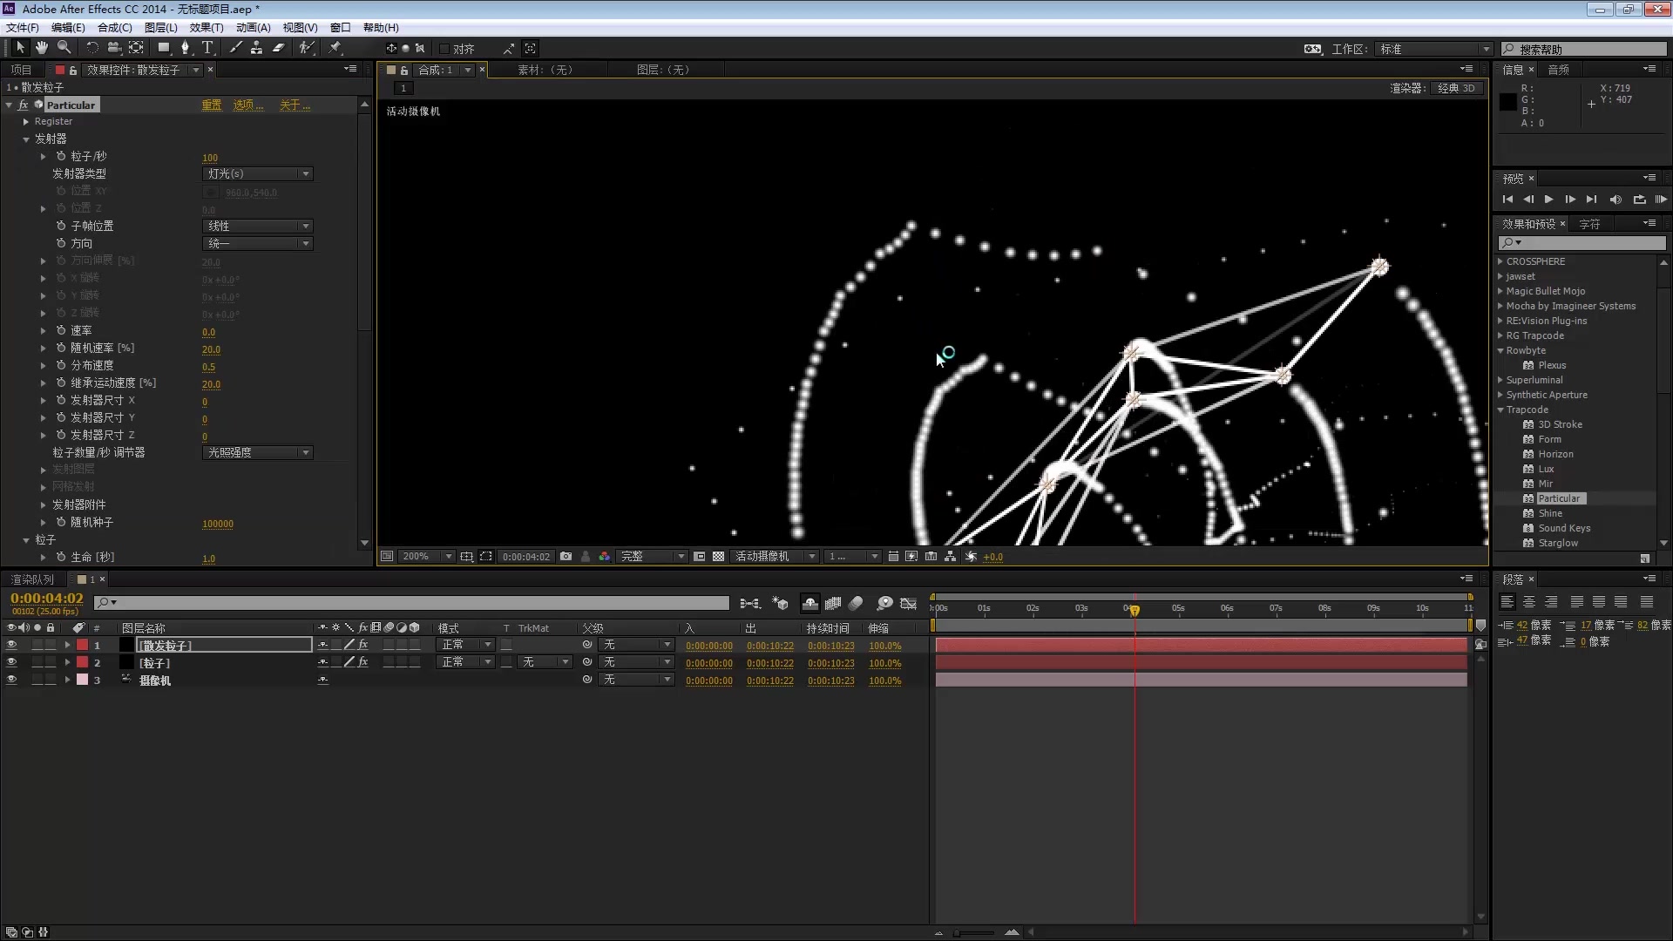Open the 发射器类型 dropdown
1673x941 pixels.
258,173
